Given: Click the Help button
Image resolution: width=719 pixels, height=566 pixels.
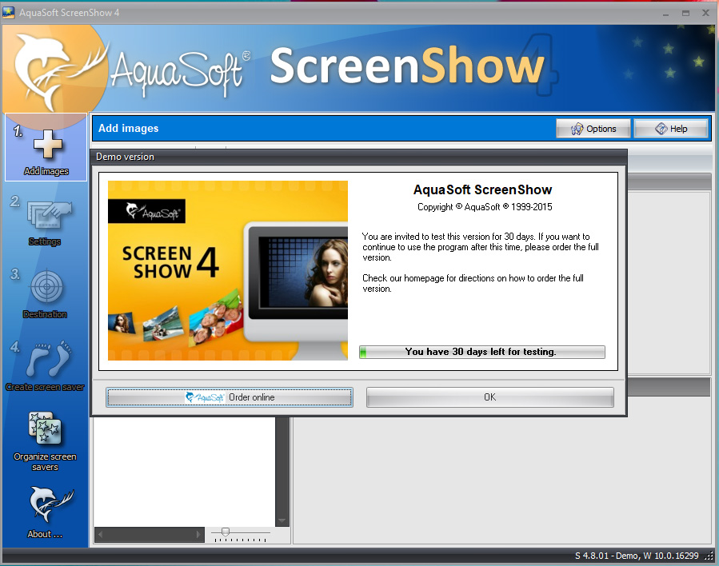Looking at the screenshot, I should tap(671, 129).
